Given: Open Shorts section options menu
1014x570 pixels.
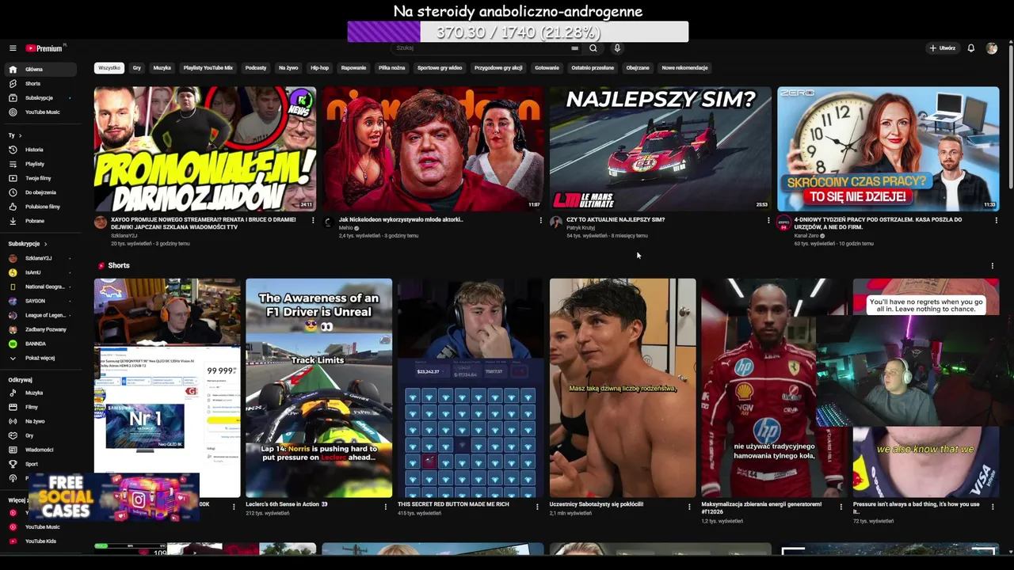Looking at the screenshot, I should tap(992, 266).
